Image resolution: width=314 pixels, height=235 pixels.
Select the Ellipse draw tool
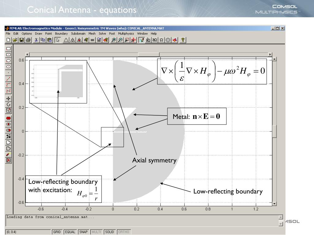click(8, 61)
